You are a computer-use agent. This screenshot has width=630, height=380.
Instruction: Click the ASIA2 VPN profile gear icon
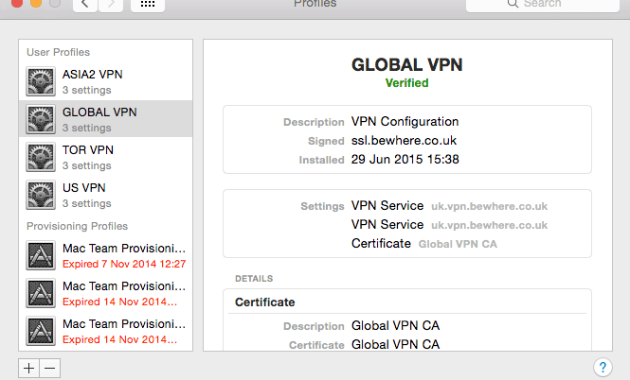[x=41, y=82]
